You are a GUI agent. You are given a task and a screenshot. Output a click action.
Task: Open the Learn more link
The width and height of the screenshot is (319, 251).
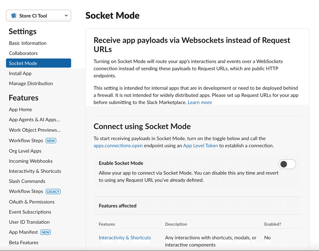[200, 102]
